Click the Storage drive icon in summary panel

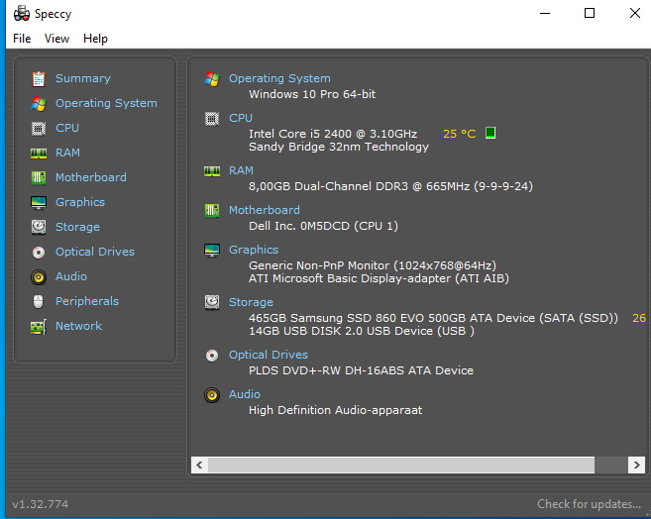tap(212, 302)
